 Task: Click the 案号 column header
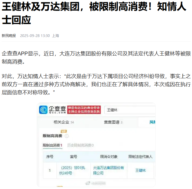73,157
